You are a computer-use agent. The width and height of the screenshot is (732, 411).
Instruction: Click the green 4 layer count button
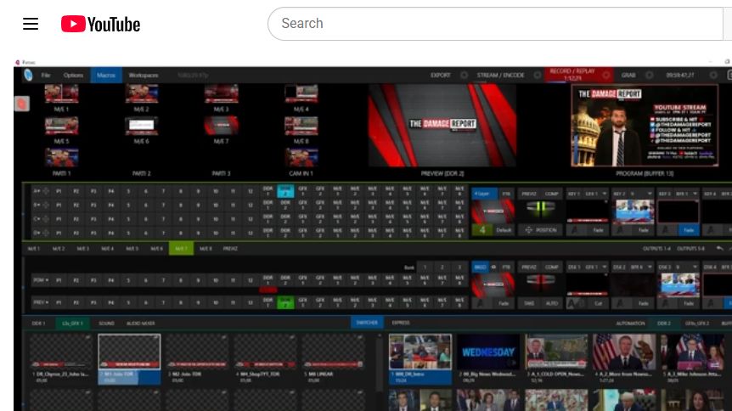pos(481,230)
